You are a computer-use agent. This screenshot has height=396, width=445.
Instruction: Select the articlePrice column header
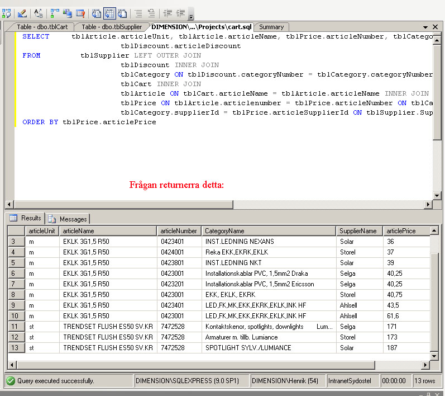[406, 231]
